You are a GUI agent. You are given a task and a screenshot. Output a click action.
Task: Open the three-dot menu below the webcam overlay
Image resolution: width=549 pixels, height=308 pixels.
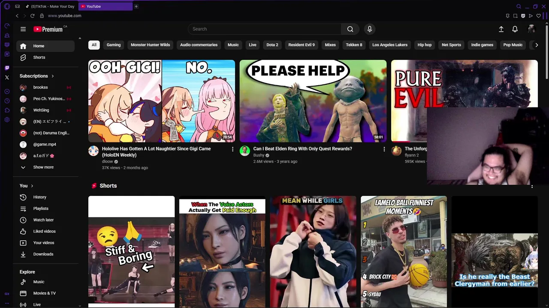point(532,187)
